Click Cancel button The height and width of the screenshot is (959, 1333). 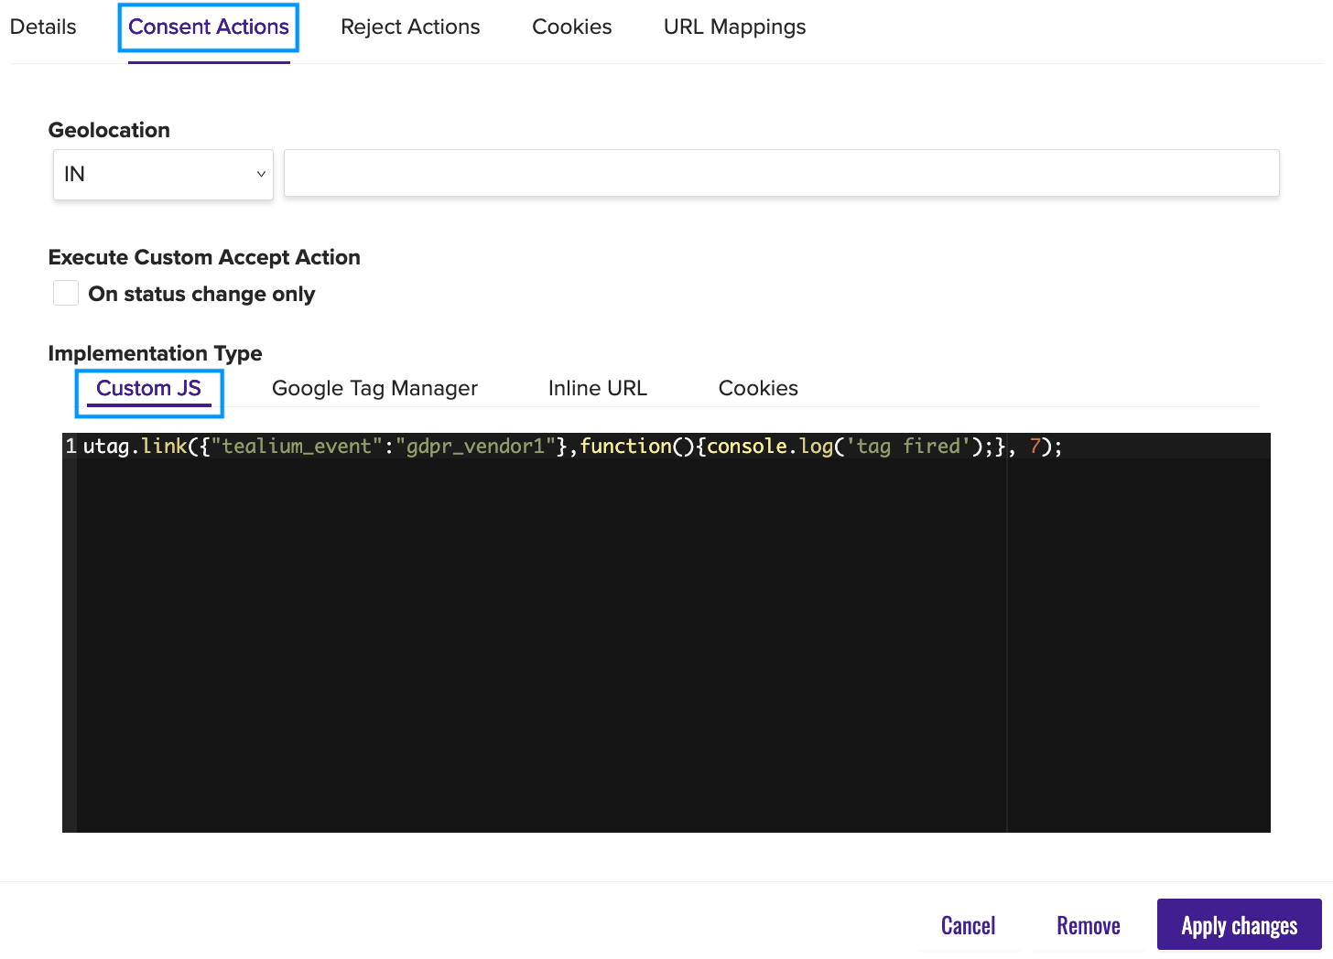968,925
